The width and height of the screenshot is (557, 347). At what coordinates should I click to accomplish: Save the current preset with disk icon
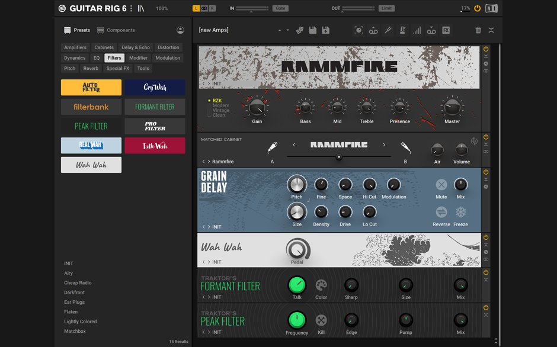click(x=313, y=30)
